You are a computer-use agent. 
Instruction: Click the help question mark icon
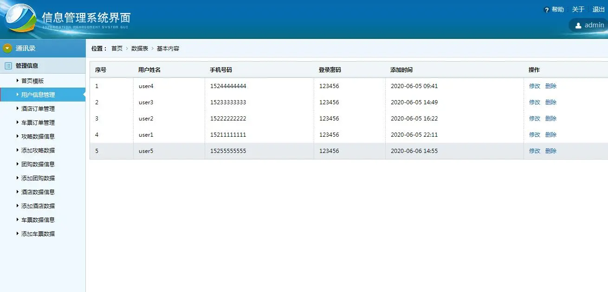click(x=547, y=10)
